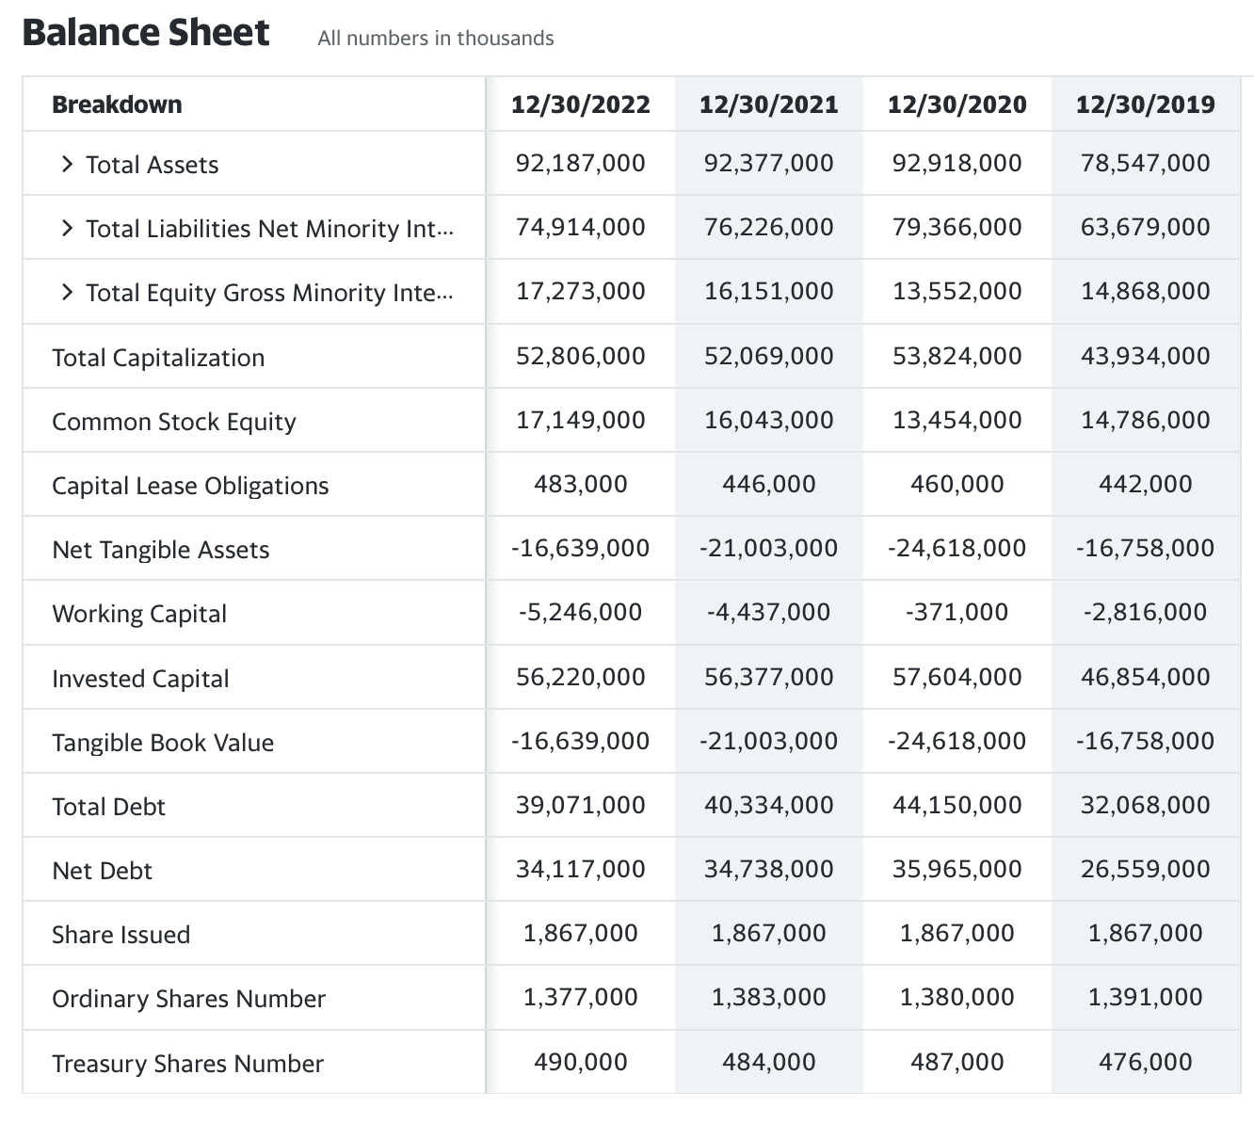Click Net Debt 2019 value 26,559,000

click(1146, 869)
